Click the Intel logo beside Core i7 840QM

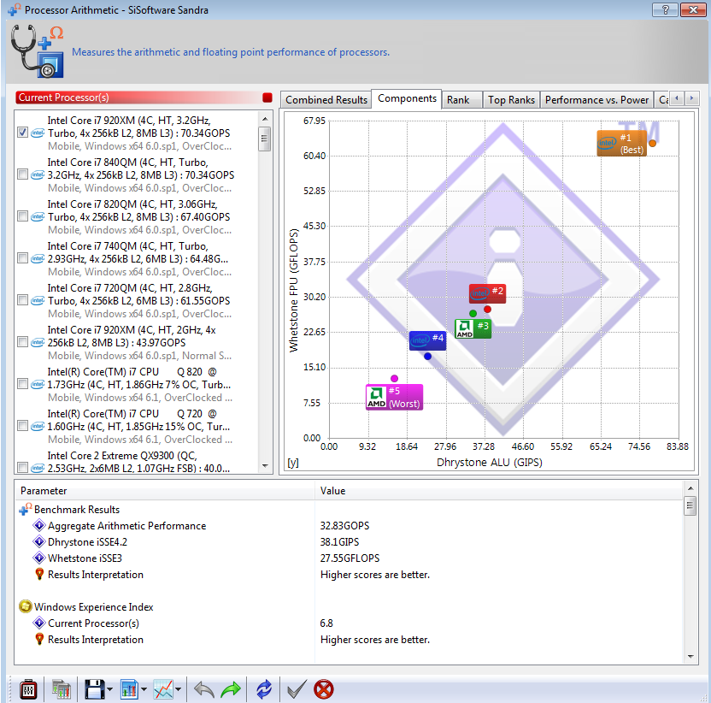(38, 174)
